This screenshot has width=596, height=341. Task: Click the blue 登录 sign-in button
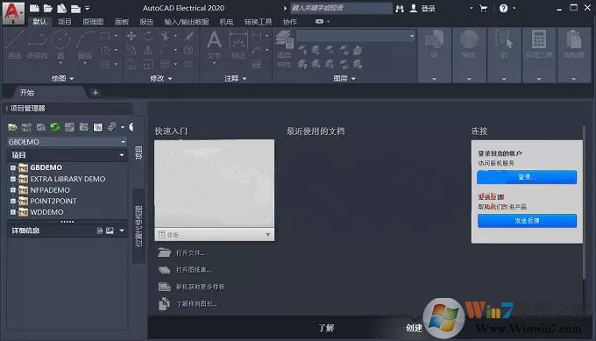[x=527, y=177]
